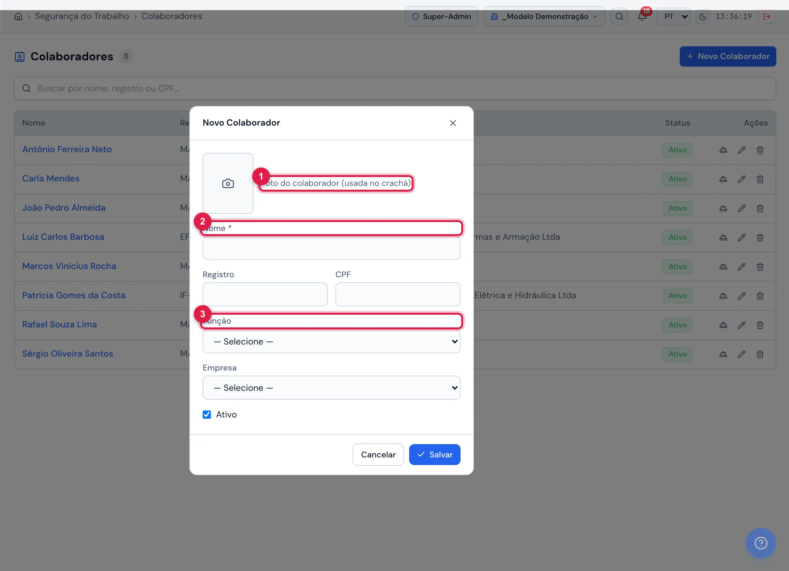The width and height of the screenshot is (789, 571).
Task: Click the home breadcrumb icon
Action: 18,16
